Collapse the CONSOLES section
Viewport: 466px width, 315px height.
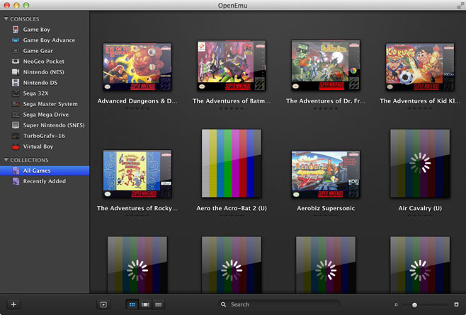pos(6,18)
